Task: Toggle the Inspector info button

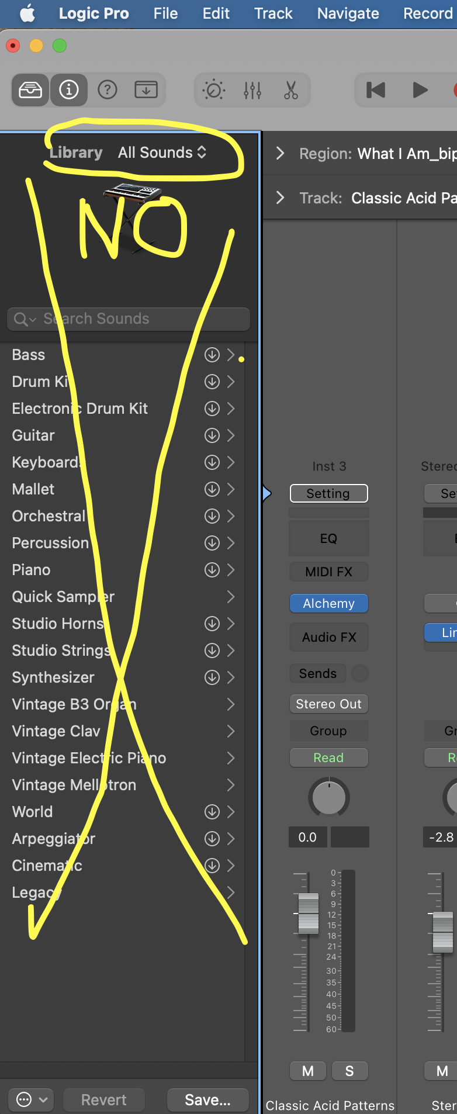Action: pyautogui.click(x=69, y=90)
